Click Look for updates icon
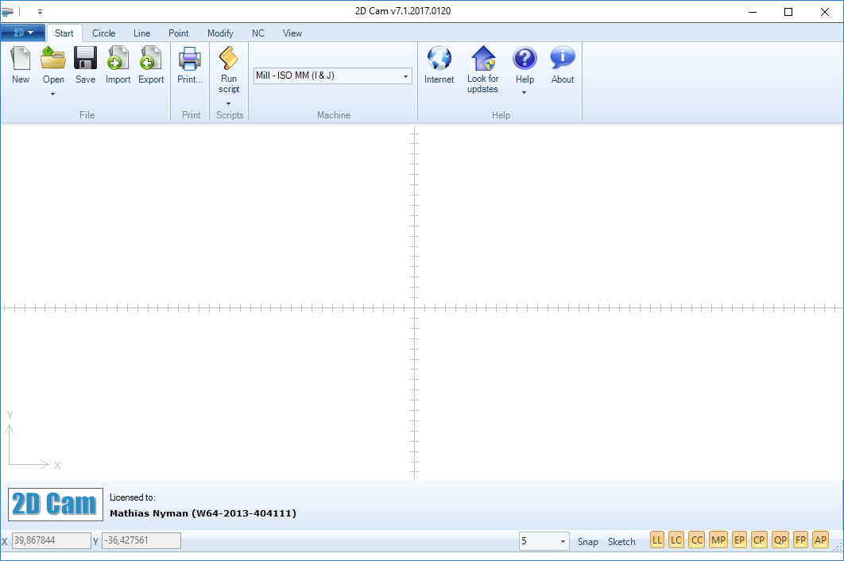This screenshot has width=844, height=561. point(483,58)
